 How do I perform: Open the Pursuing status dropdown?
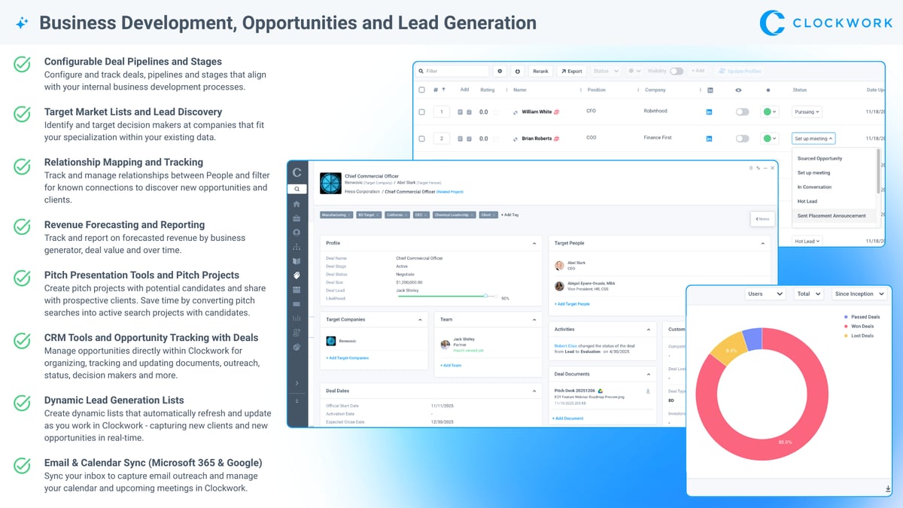coord(807,112)
